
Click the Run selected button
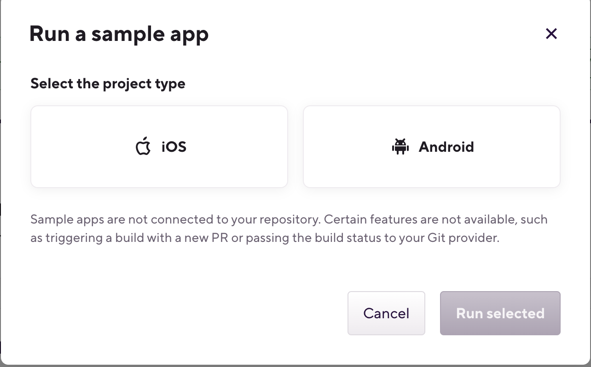click(x=500, y=313)
